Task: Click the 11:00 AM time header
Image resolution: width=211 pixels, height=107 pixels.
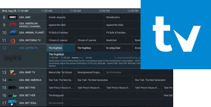Action: pos(47,11)
